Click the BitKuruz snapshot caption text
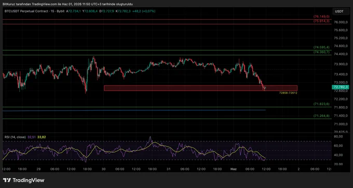 coord(68,4)
